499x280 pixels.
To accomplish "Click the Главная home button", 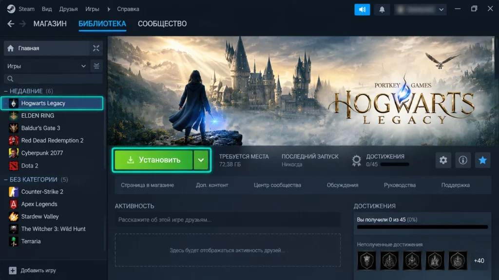I will pyautogui.click(x=46, y=48).
